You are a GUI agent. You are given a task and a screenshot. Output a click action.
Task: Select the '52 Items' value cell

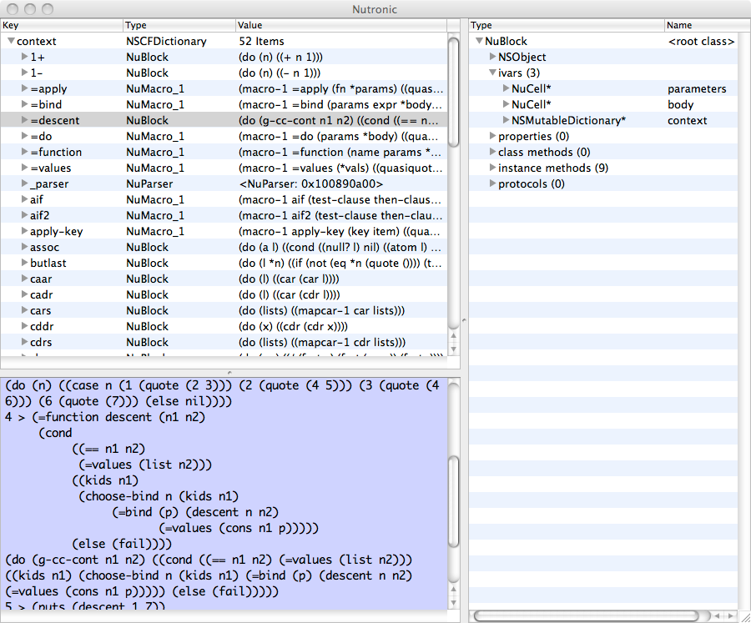tap(261, 41)
